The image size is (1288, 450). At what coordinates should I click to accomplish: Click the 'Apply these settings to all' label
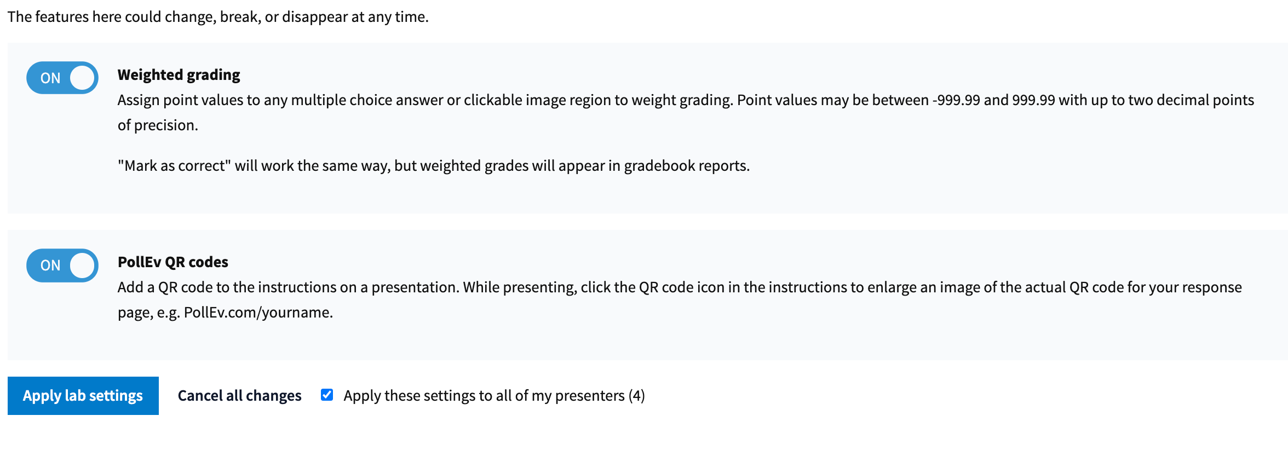[x=494, y=396]
